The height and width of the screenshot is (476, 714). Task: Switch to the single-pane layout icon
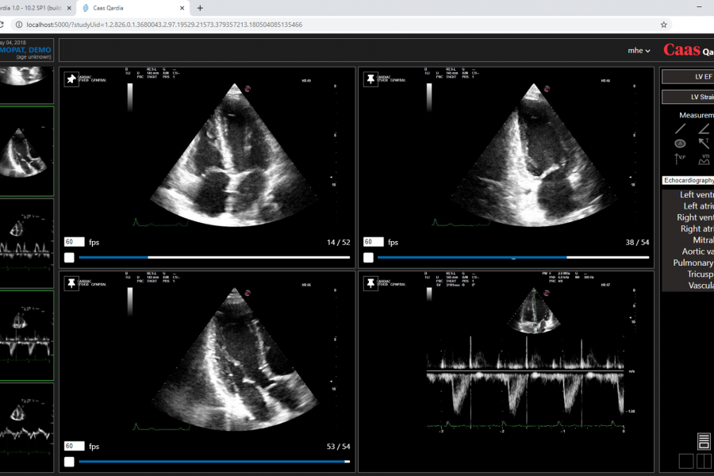click(x=686, y=461)
